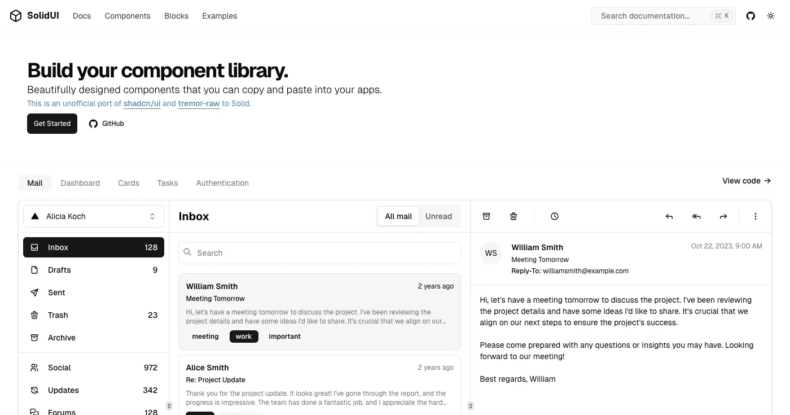Click the WS sender avatar

pos(491,253)
